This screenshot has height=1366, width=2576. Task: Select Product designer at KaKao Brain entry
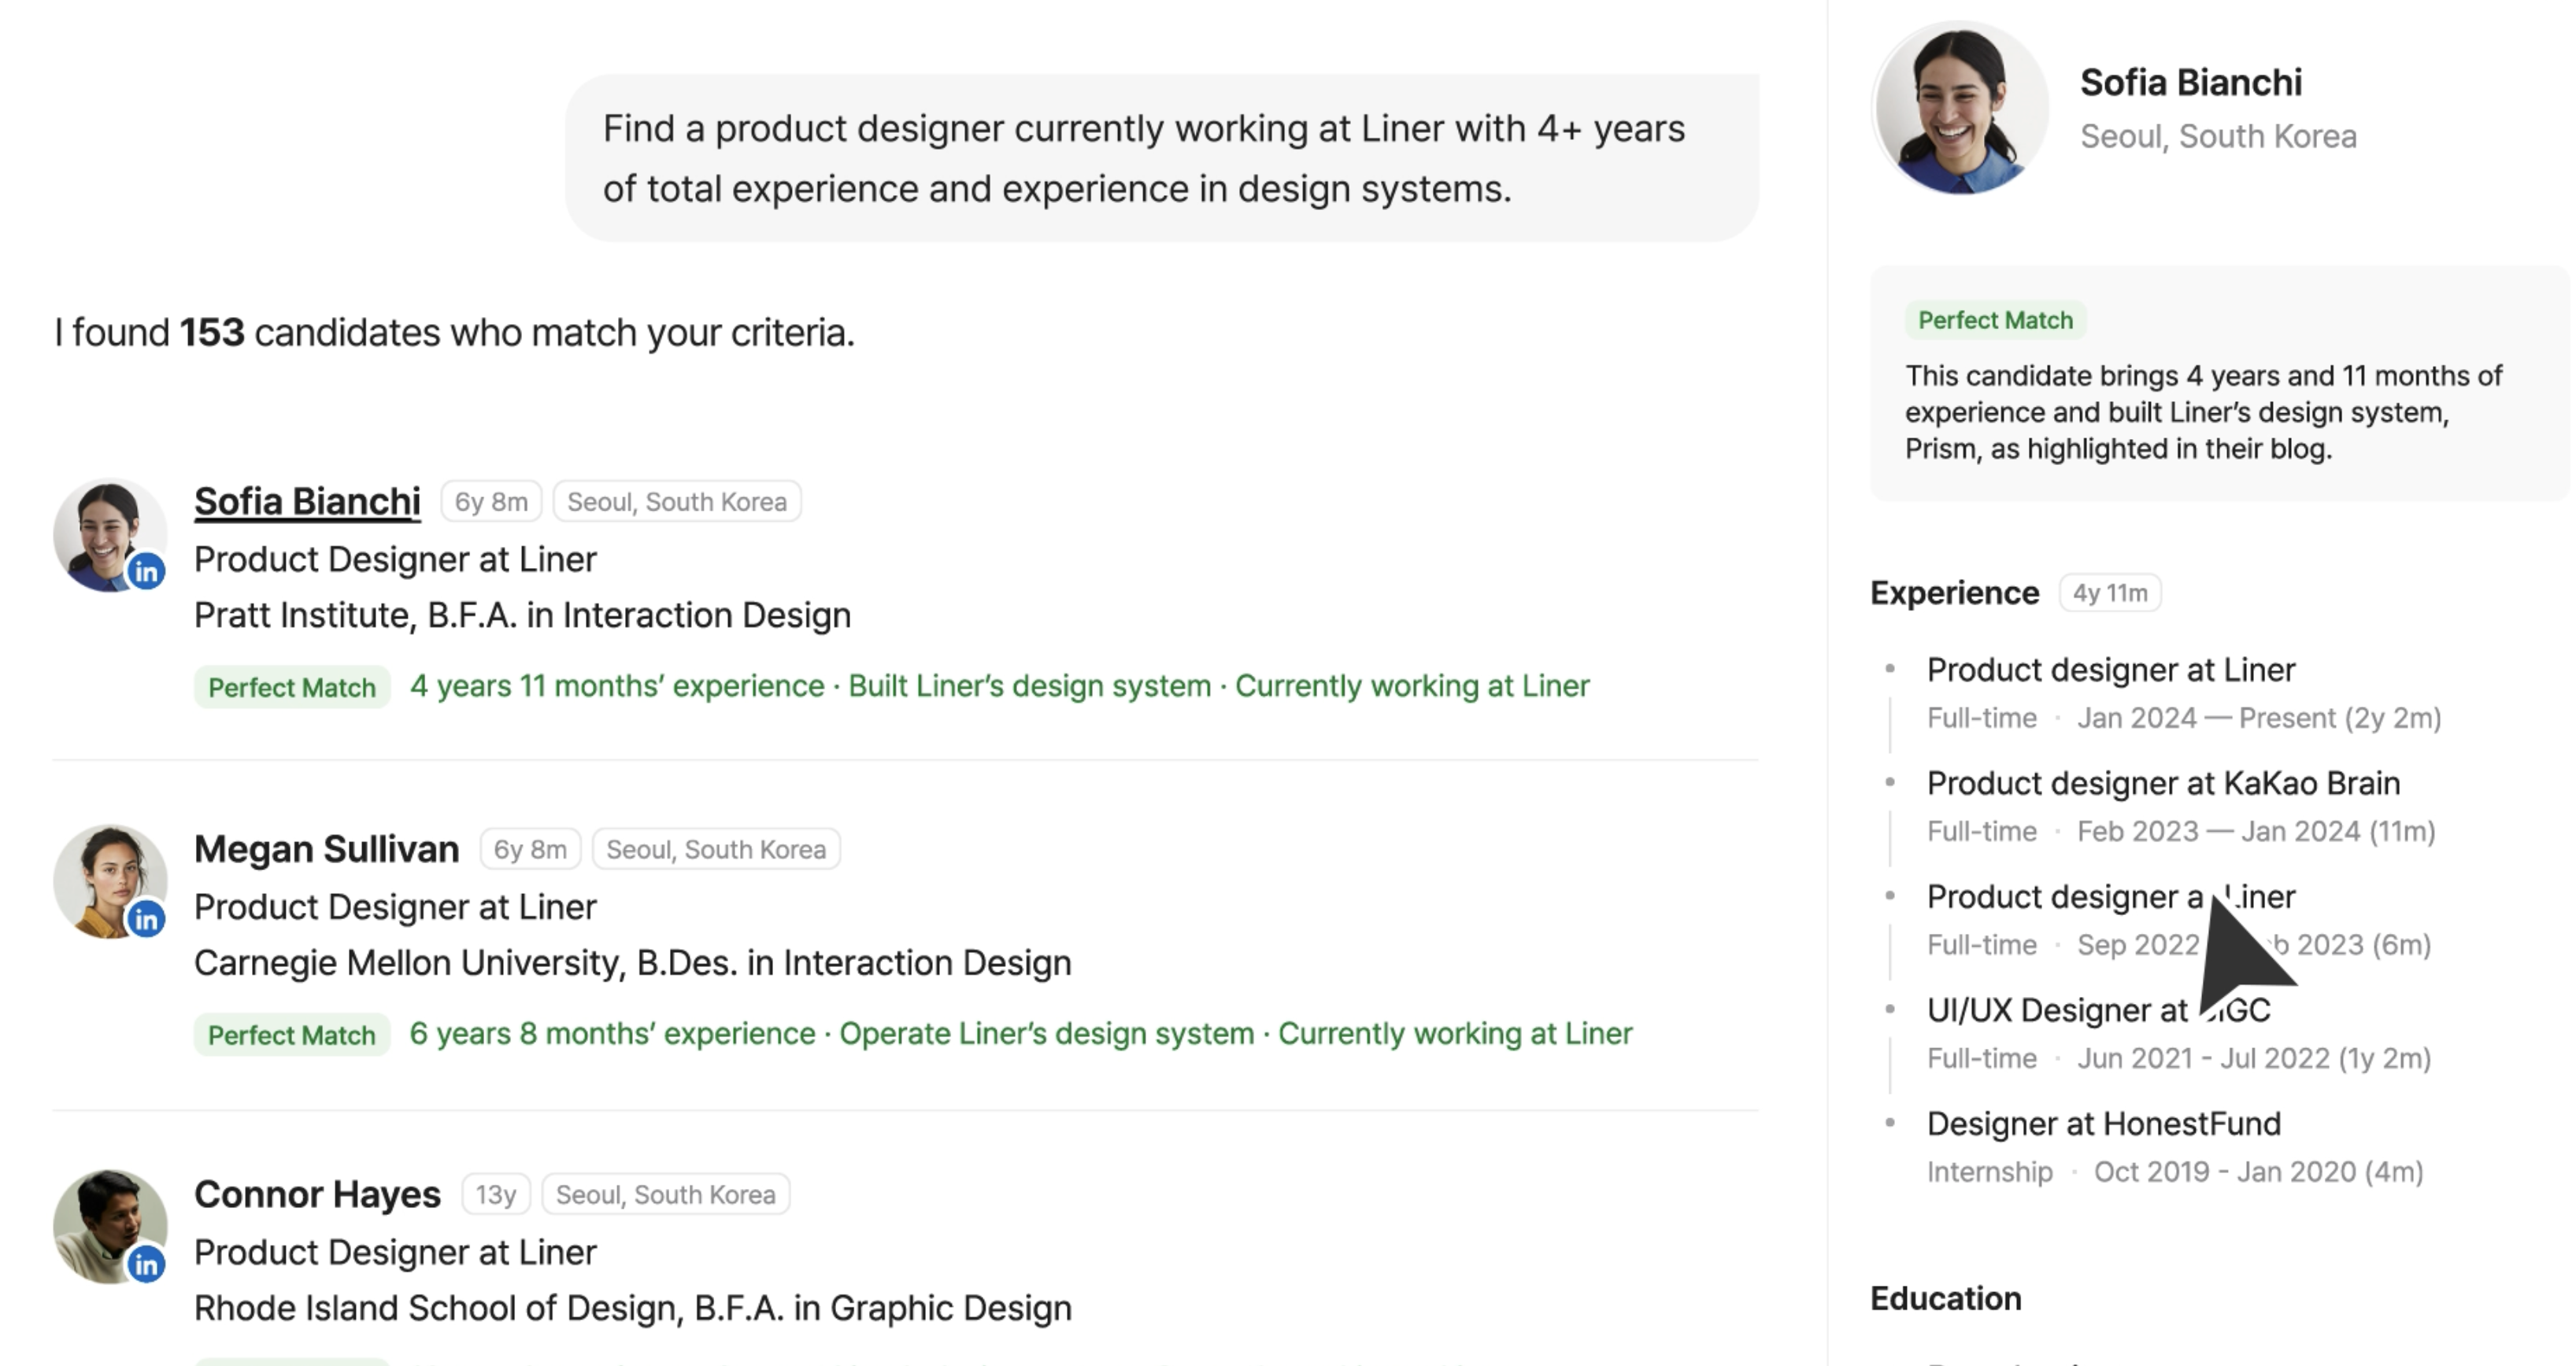click(2163, 784)
